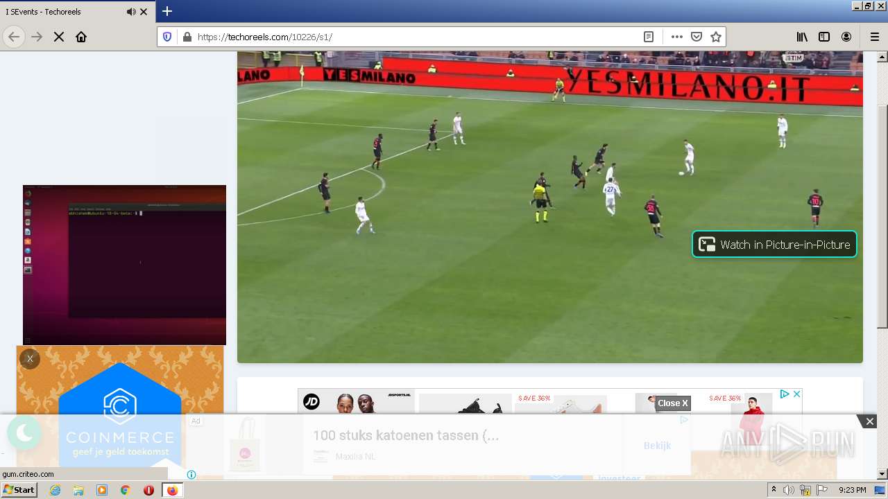Go back to previous page

click(14, 37)
